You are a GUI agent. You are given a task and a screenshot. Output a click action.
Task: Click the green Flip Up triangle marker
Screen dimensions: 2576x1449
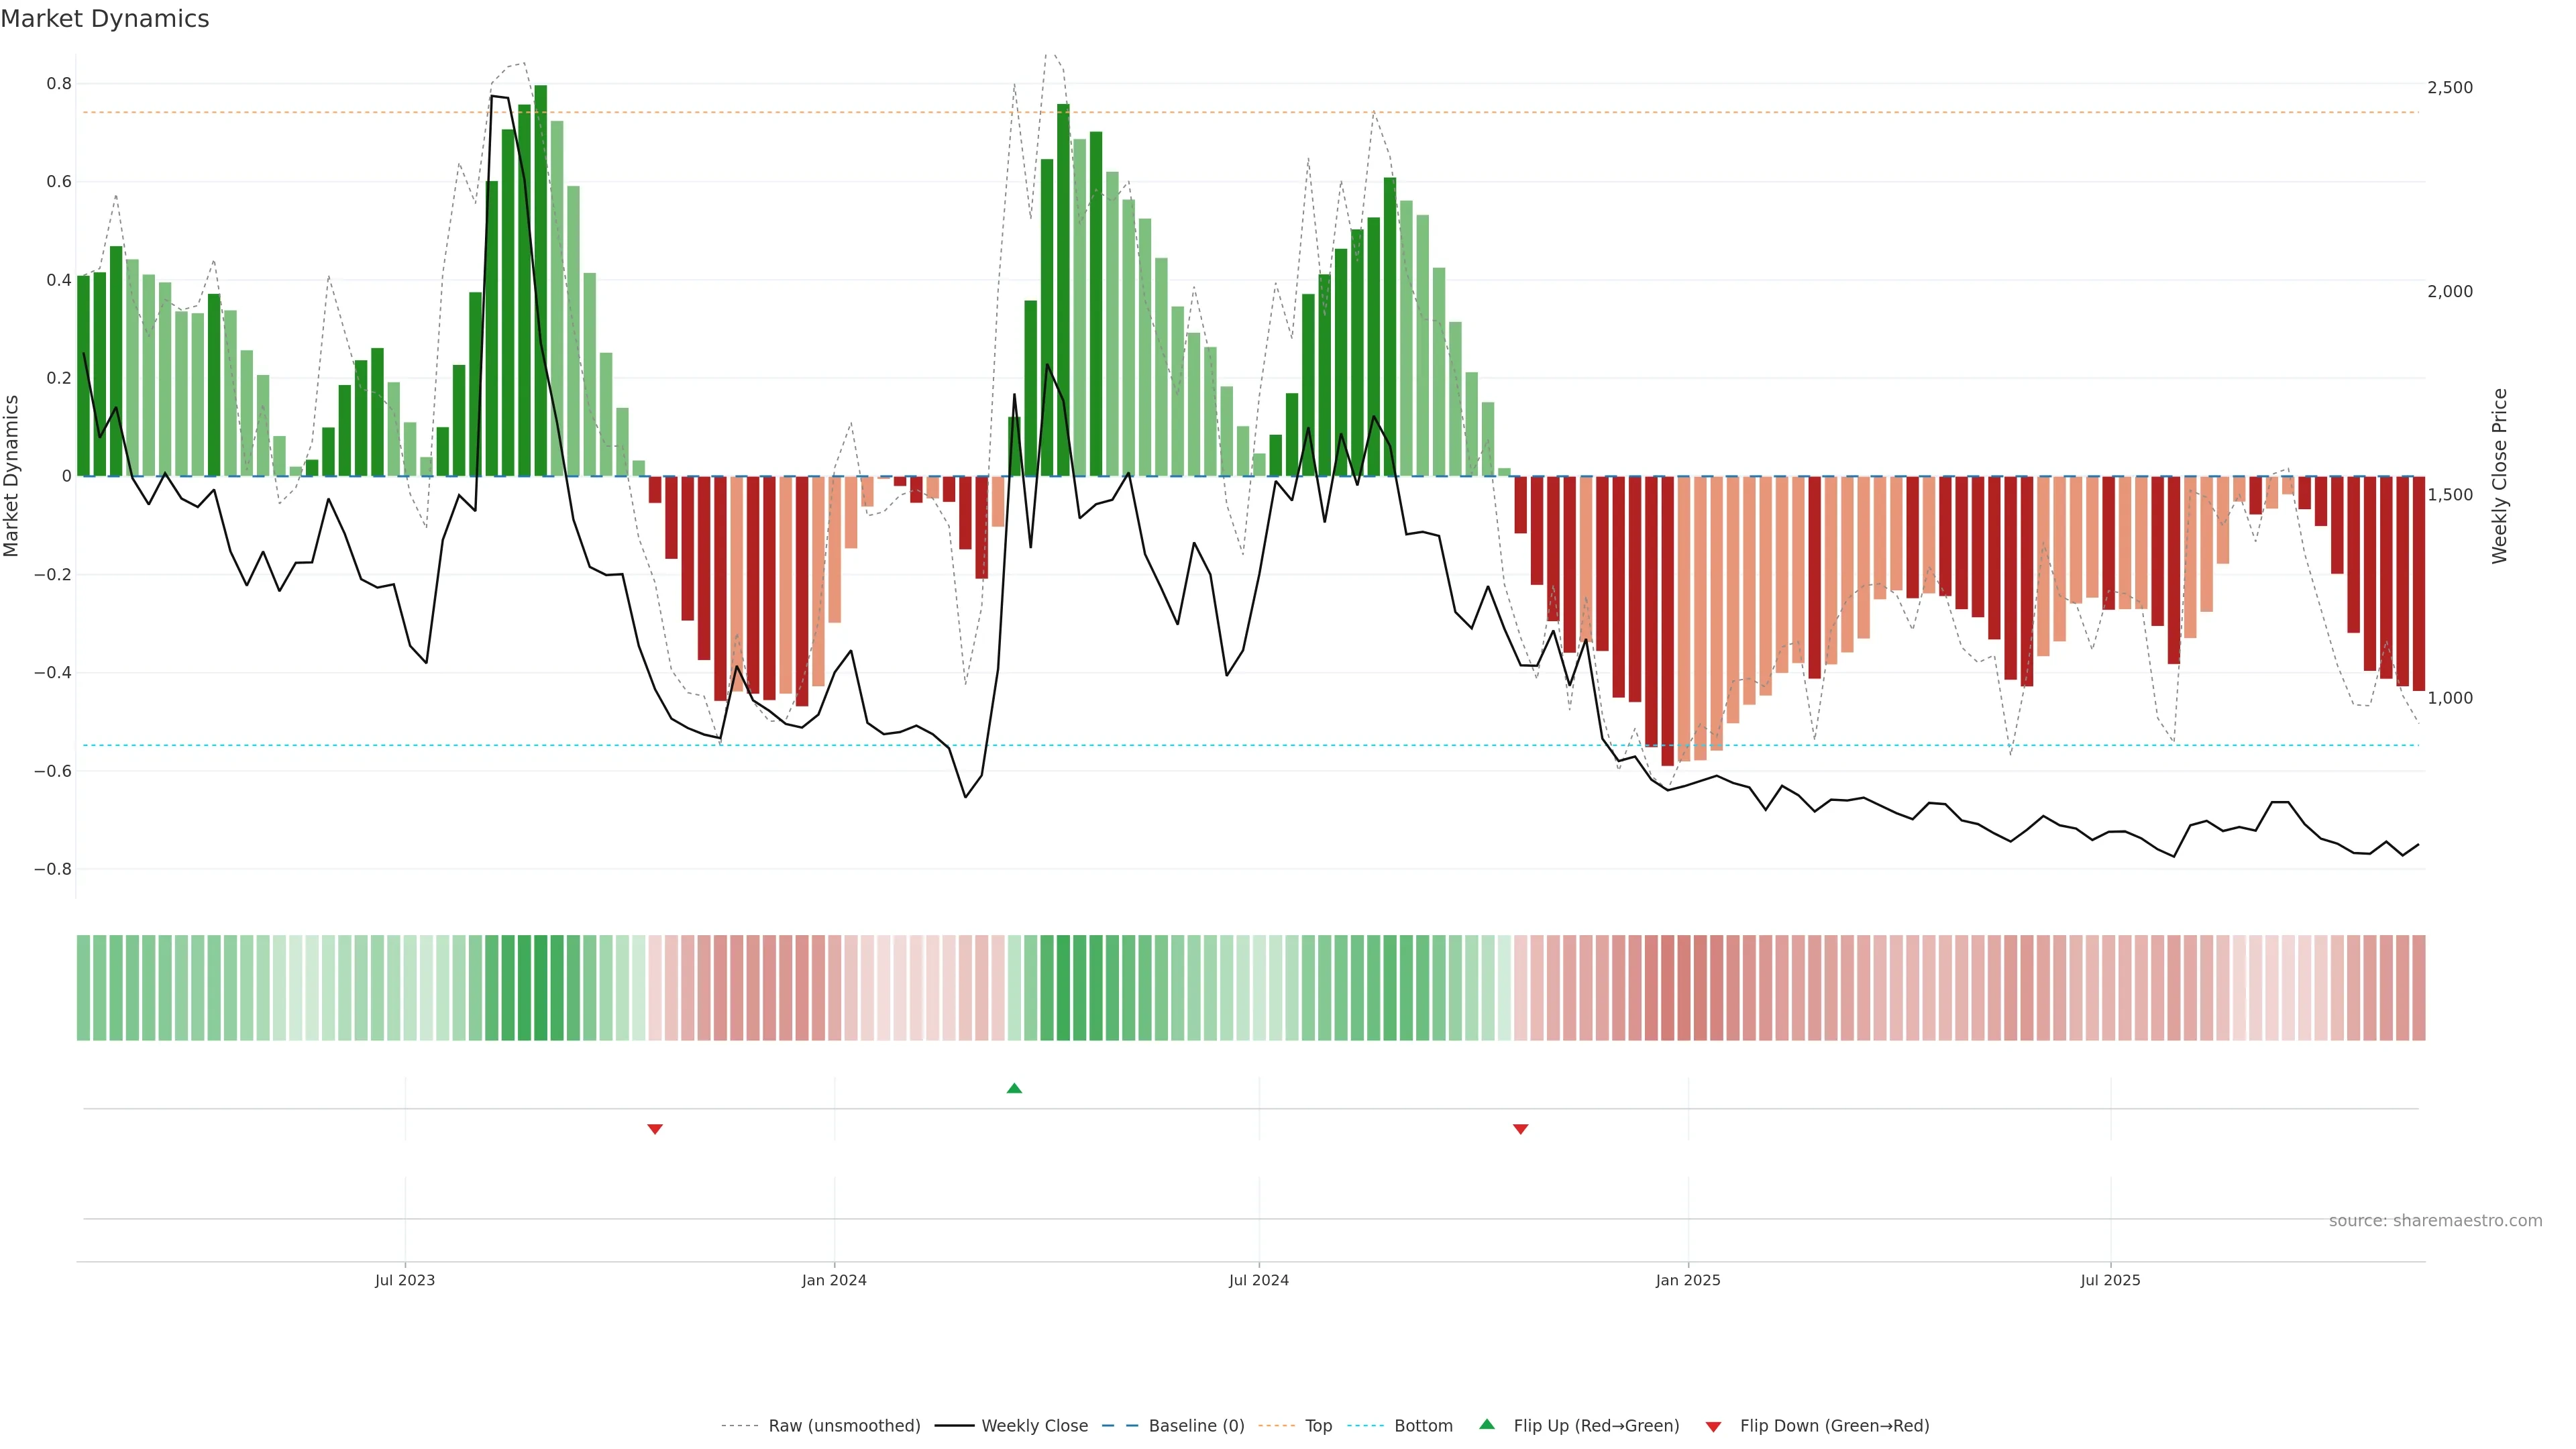tap(1014, 1088)
